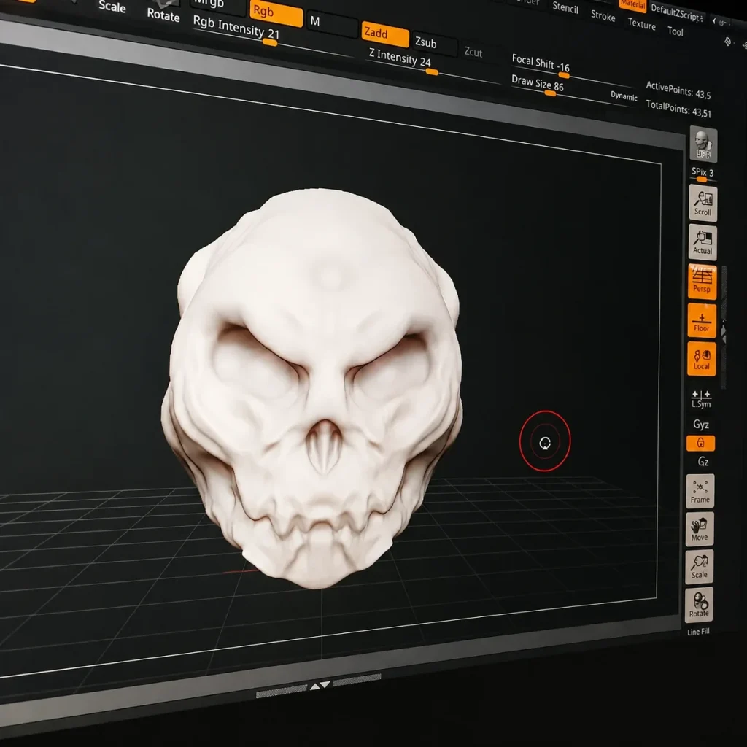
Task: Select the Scroll canvas tool
Action: [x=703, y=203]
